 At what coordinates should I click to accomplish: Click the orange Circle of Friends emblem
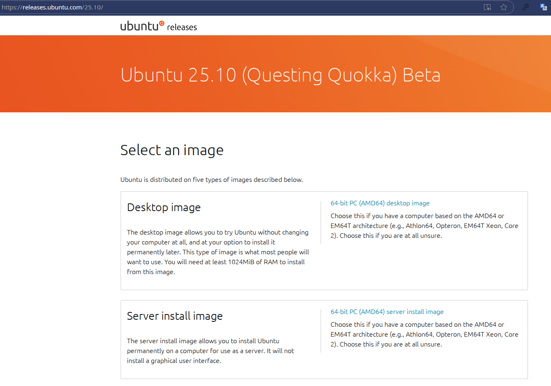pyautogui.click(x=162, y=23)
